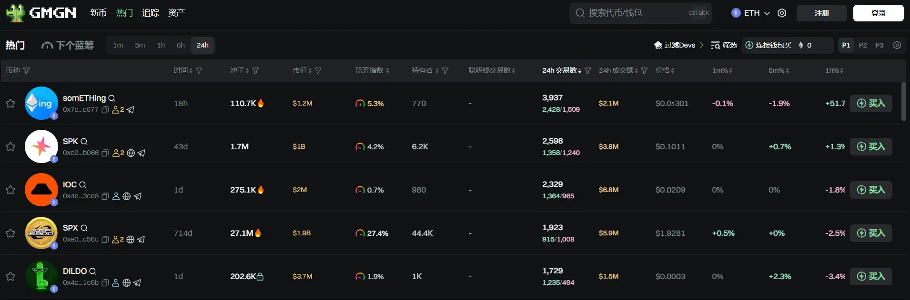Search SPX token with magnifier icon
This screenshot has height=300, width=910.
tap(84, 228)
